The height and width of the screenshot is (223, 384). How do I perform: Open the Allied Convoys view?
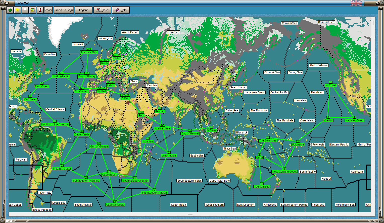pyautogui.click(x=64, y=10)
